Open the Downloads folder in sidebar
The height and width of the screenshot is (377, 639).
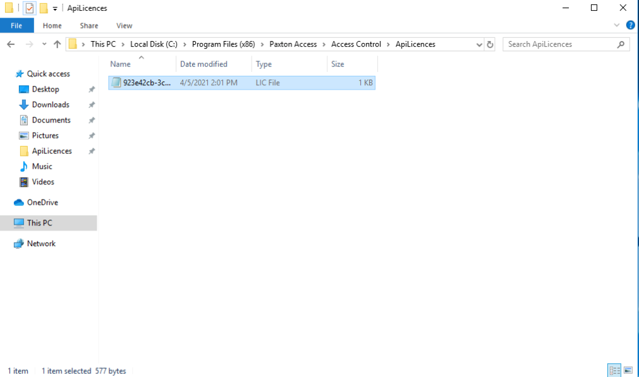(x=50, y=104)
